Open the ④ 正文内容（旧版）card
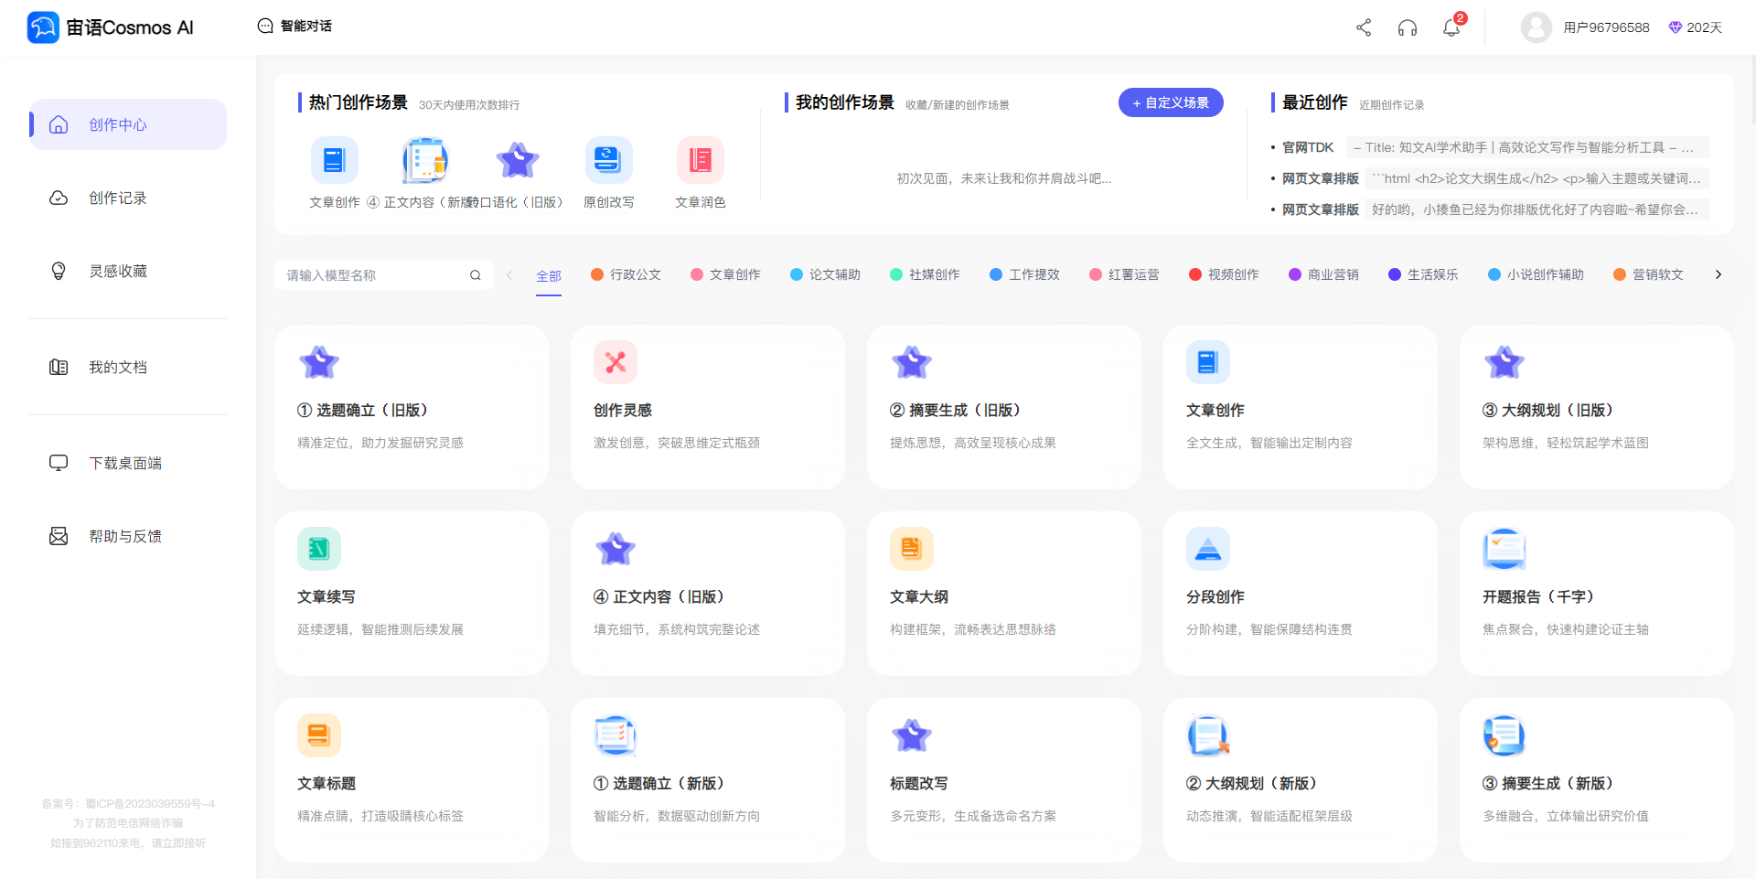This screenshot has height=879, width=1756. (708, 594)
